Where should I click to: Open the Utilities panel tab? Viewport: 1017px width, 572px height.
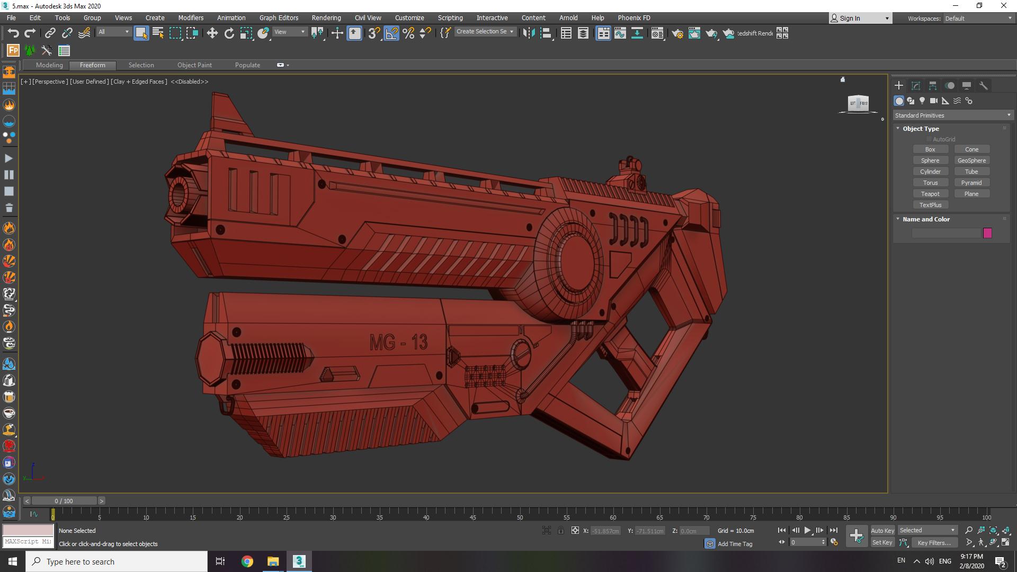pyautogui.click(x=984, y=85)
